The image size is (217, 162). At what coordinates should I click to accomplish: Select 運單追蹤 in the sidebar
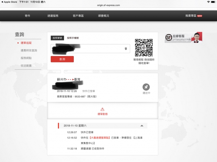pos(26,43)
